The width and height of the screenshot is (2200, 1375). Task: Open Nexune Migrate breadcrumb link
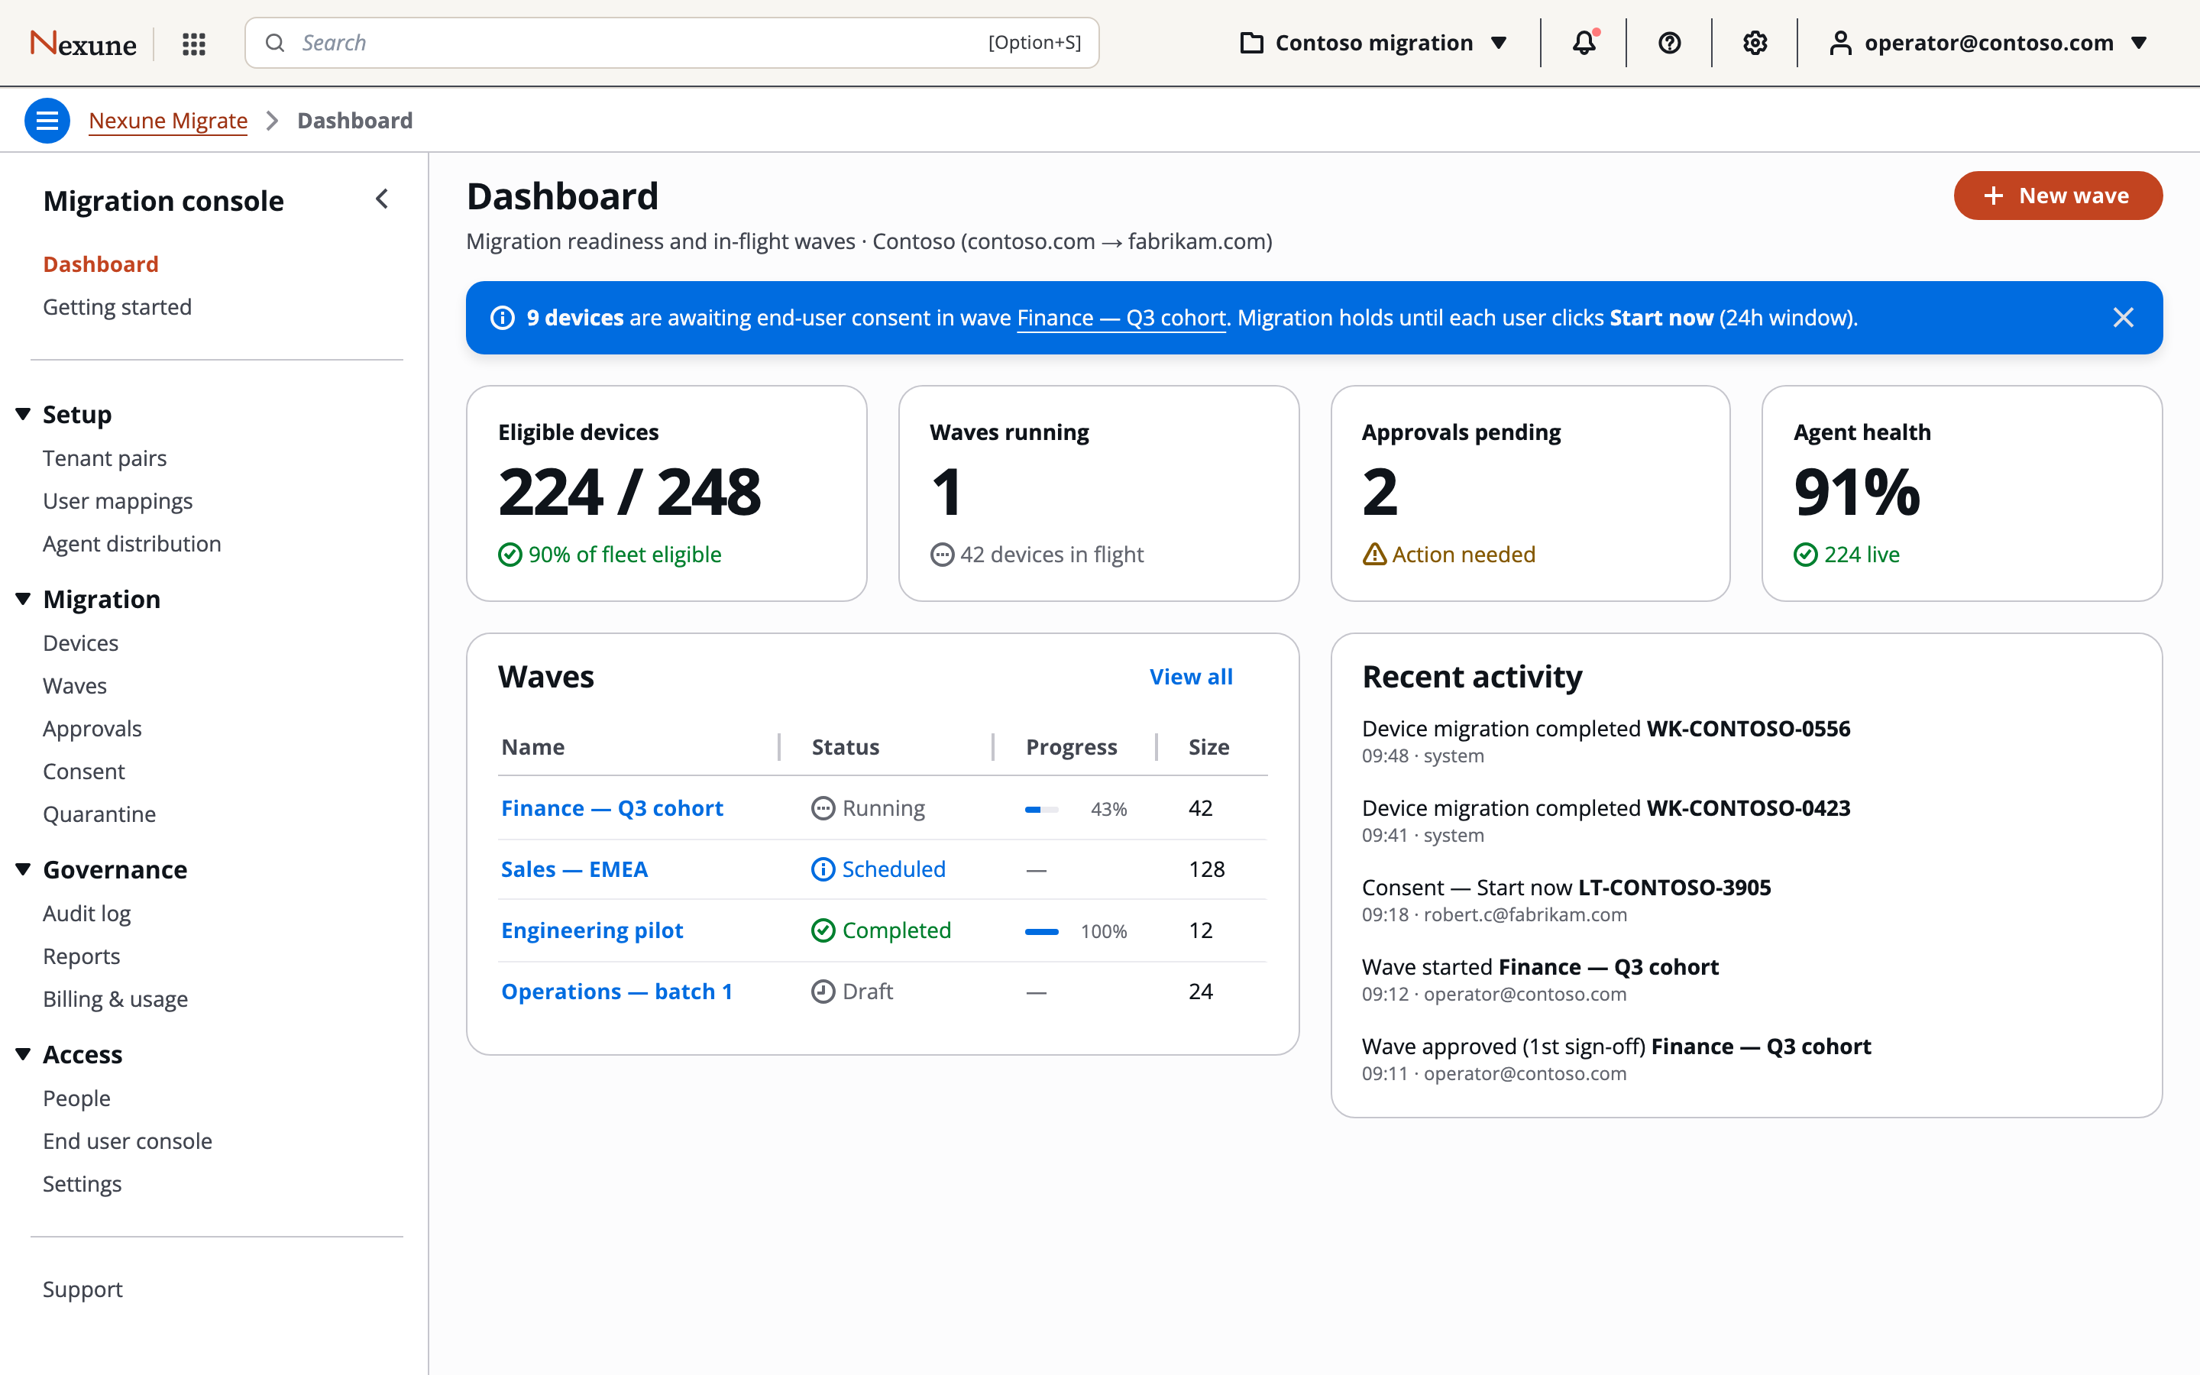click(x=168, y=120)
